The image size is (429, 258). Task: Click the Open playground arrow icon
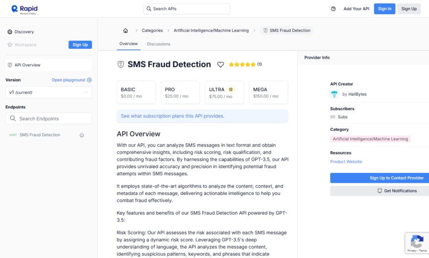89,80
